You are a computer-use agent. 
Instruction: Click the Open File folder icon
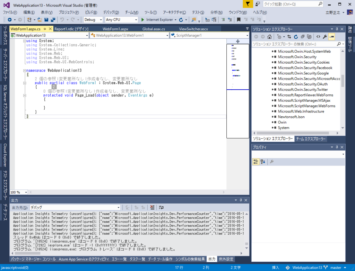(40, 20)
